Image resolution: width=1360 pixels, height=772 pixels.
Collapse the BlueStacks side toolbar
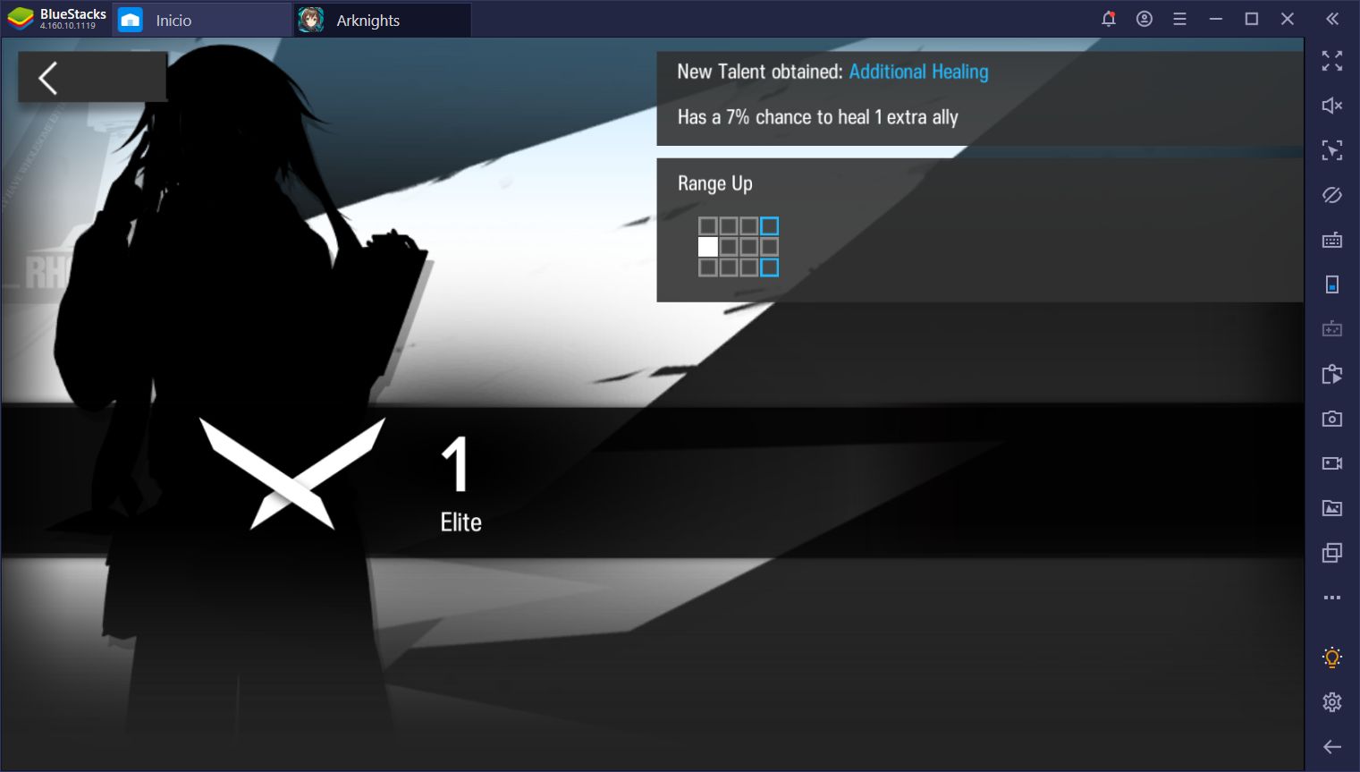(1332, 19)
